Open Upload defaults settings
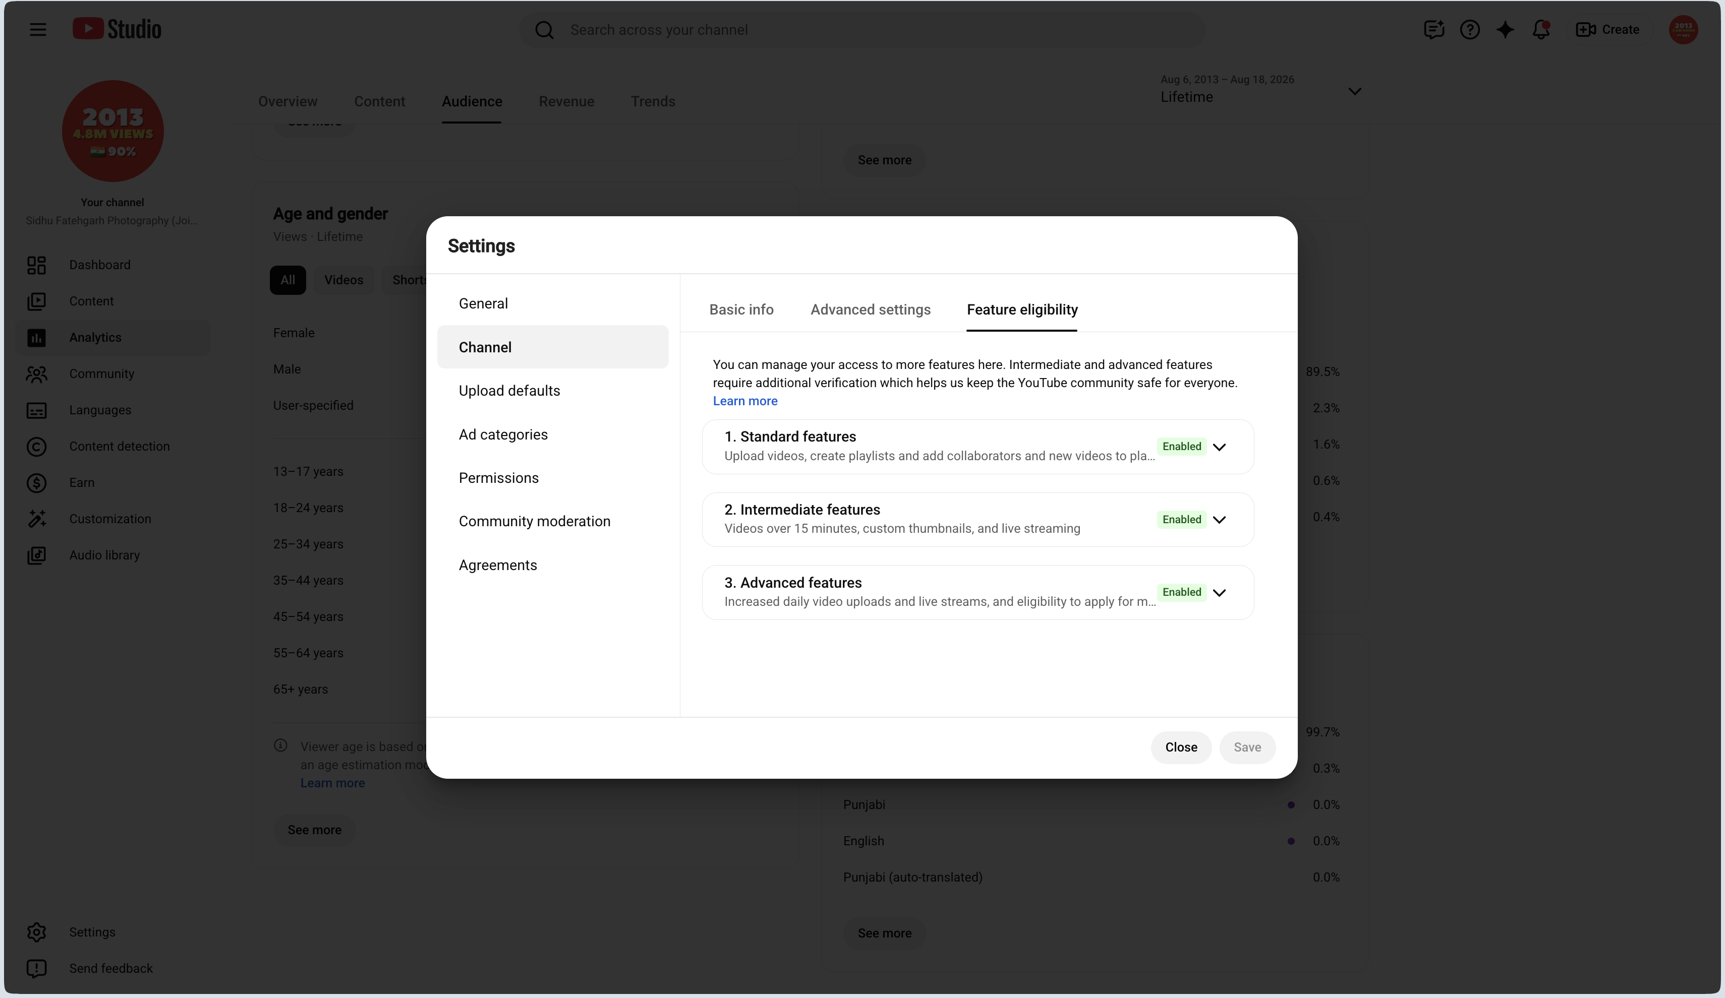Screen dimensions: 1725x998 (552, 391)
